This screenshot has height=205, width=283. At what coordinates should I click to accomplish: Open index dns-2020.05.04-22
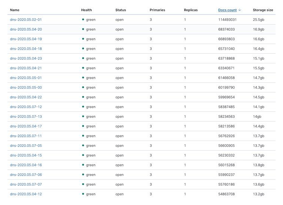pyautogui.click(x=26, y=97)
